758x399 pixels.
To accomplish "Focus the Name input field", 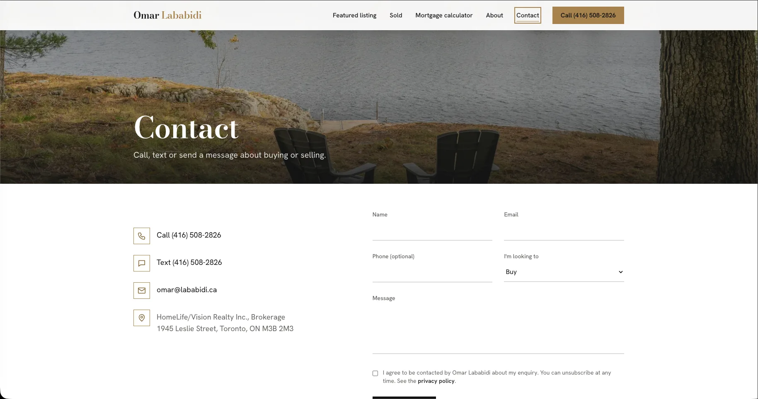I will (432, 231).
